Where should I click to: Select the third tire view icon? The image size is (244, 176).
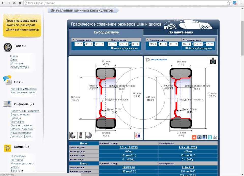(x=89, y=135)
